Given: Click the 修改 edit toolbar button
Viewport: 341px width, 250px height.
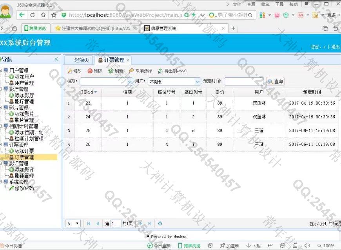Looking at the screenshot, I should 74,71.
